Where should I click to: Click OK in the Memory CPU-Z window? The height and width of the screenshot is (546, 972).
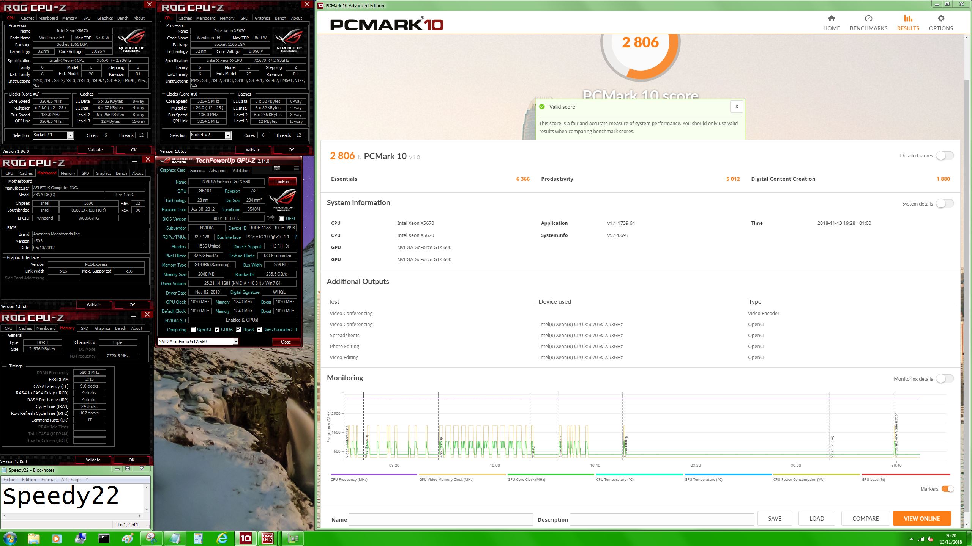pos(131,460)
